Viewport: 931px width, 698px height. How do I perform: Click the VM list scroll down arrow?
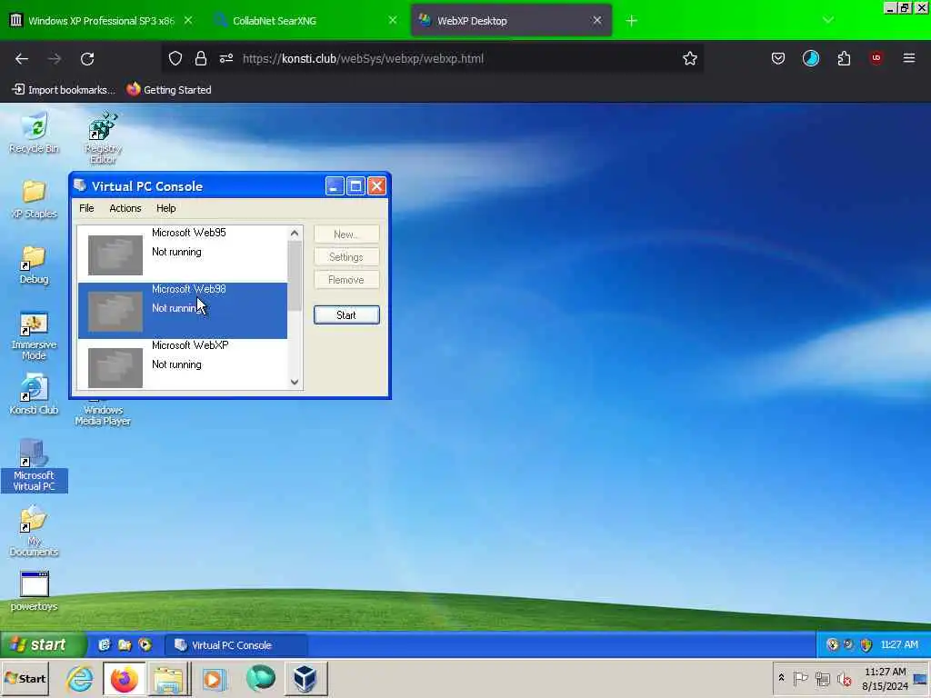[x=295, y=382]
